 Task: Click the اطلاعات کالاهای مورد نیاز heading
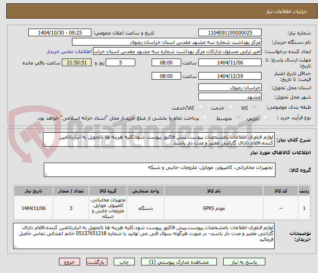280,153
